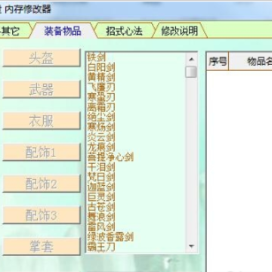Pick 迦蓝剑 from the list

[x=101, y=187]
